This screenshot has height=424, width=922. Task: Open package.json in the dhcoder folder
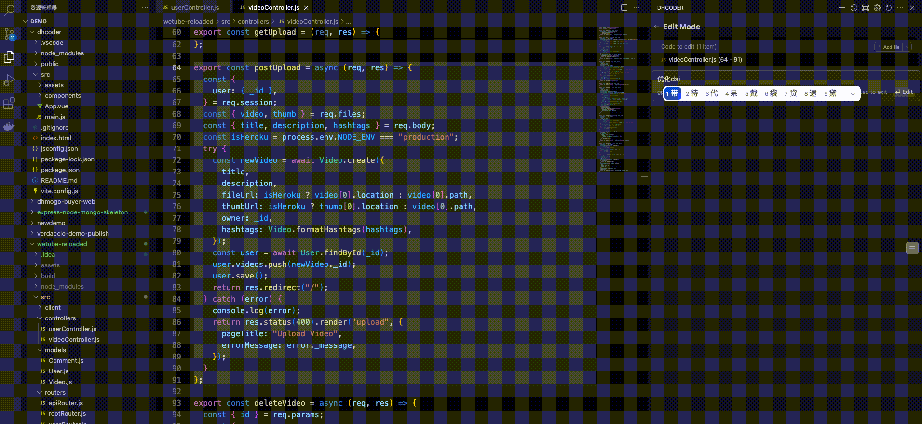[x=60, y=170]
